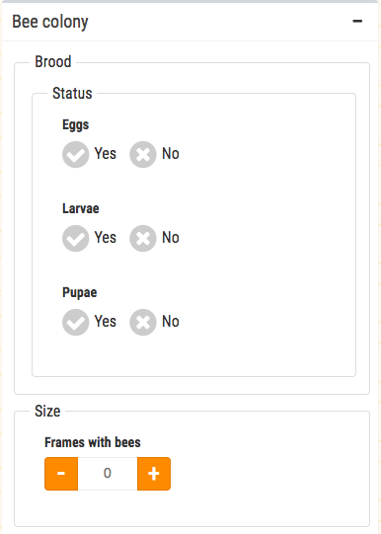The width and height of the screenshot is (381, 534).
Task: Choose the "No" text label under Pupae
Action: click(x=171, y=321)
